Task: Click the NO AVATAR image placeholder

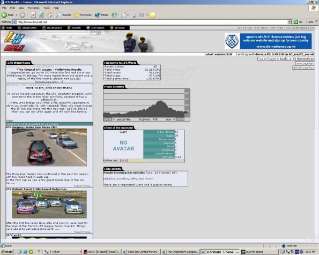Action: pyautogui.click(x=123, y=146)
